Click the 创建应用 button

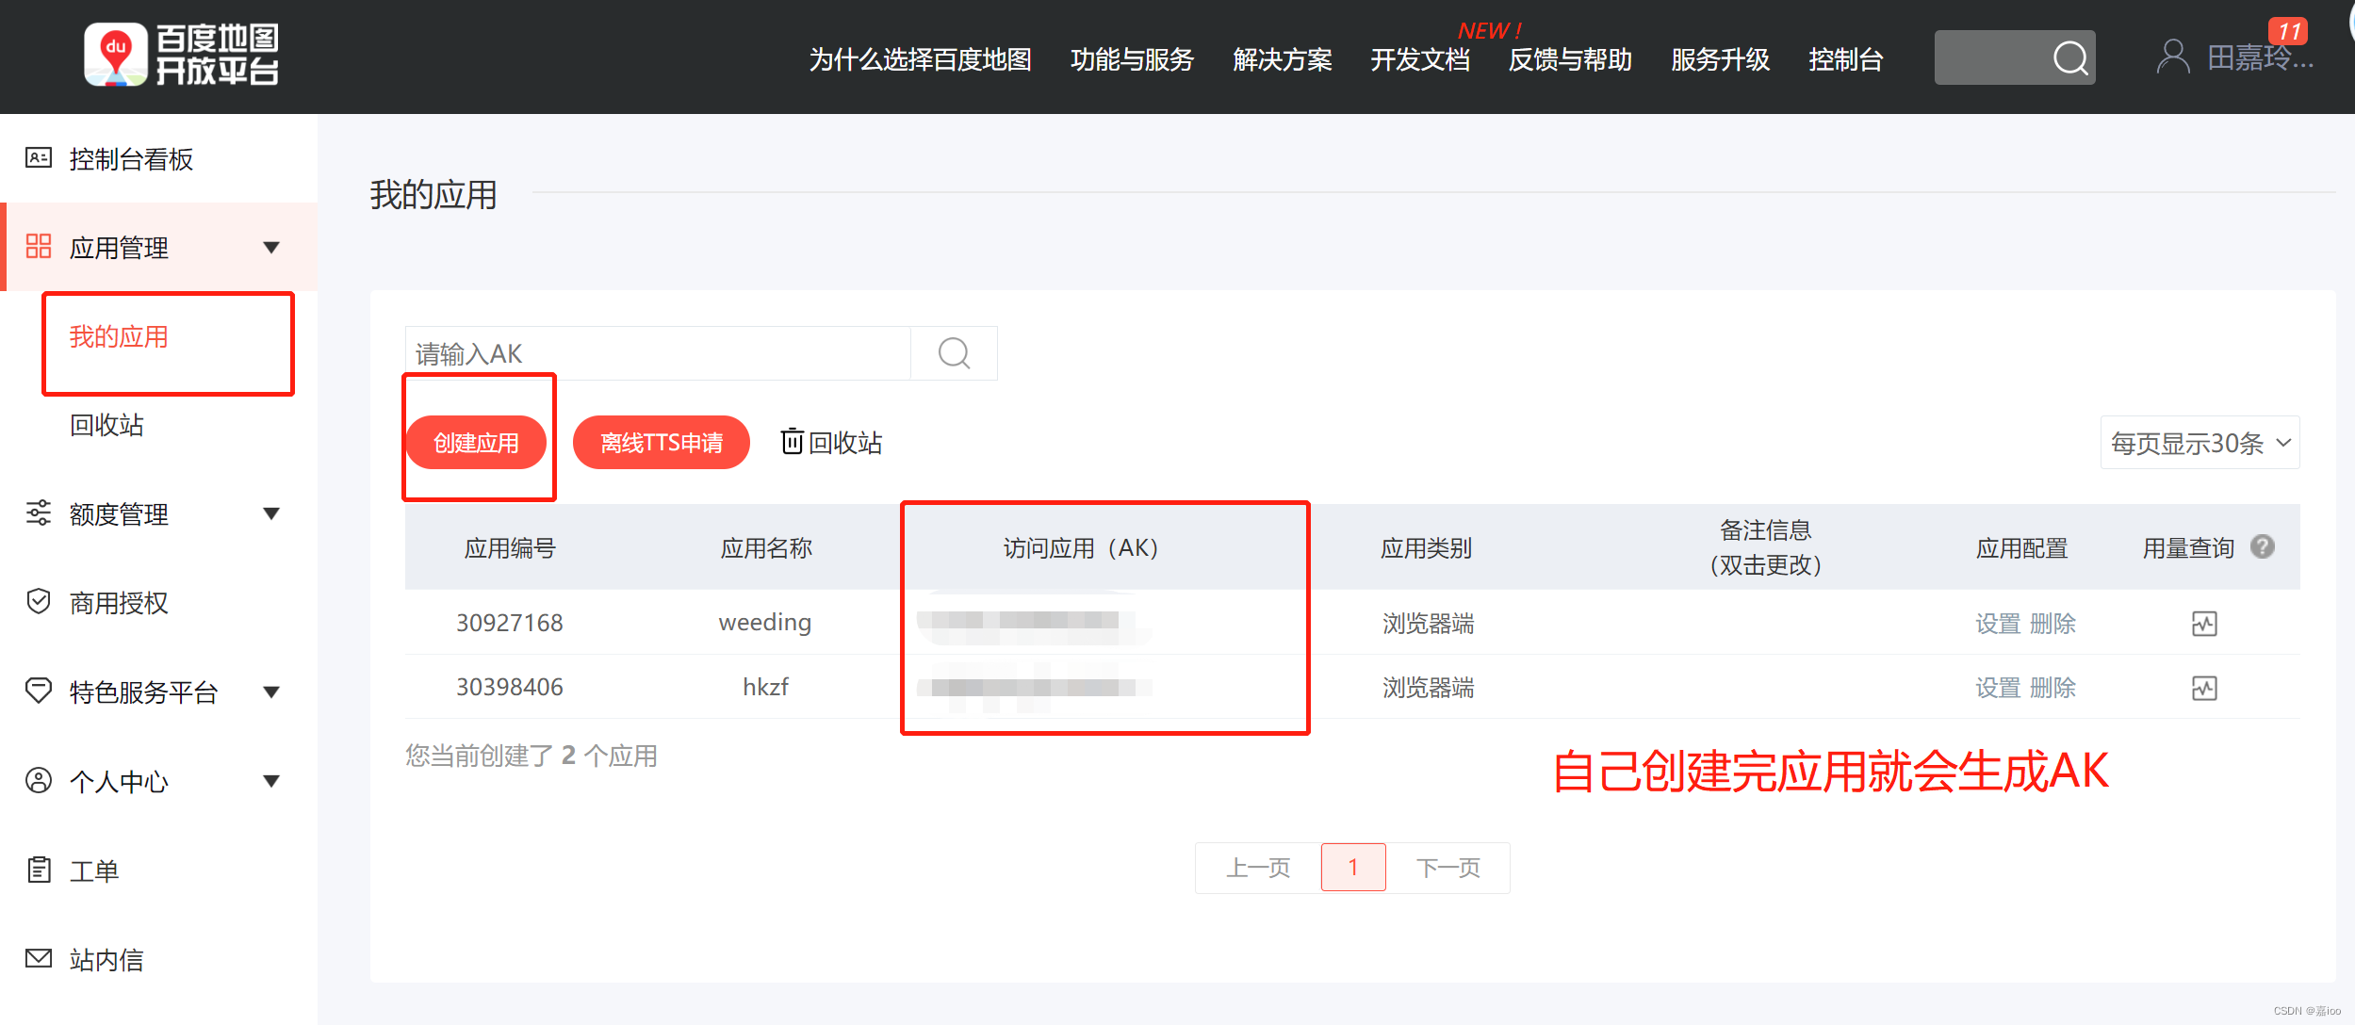point(476,443)
